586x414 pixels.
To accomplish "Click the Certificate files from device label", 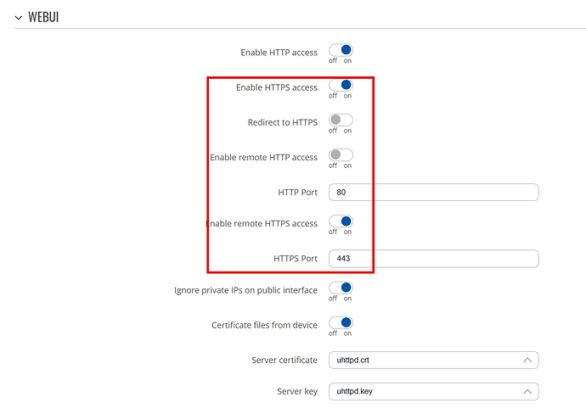I will point(264,325).
